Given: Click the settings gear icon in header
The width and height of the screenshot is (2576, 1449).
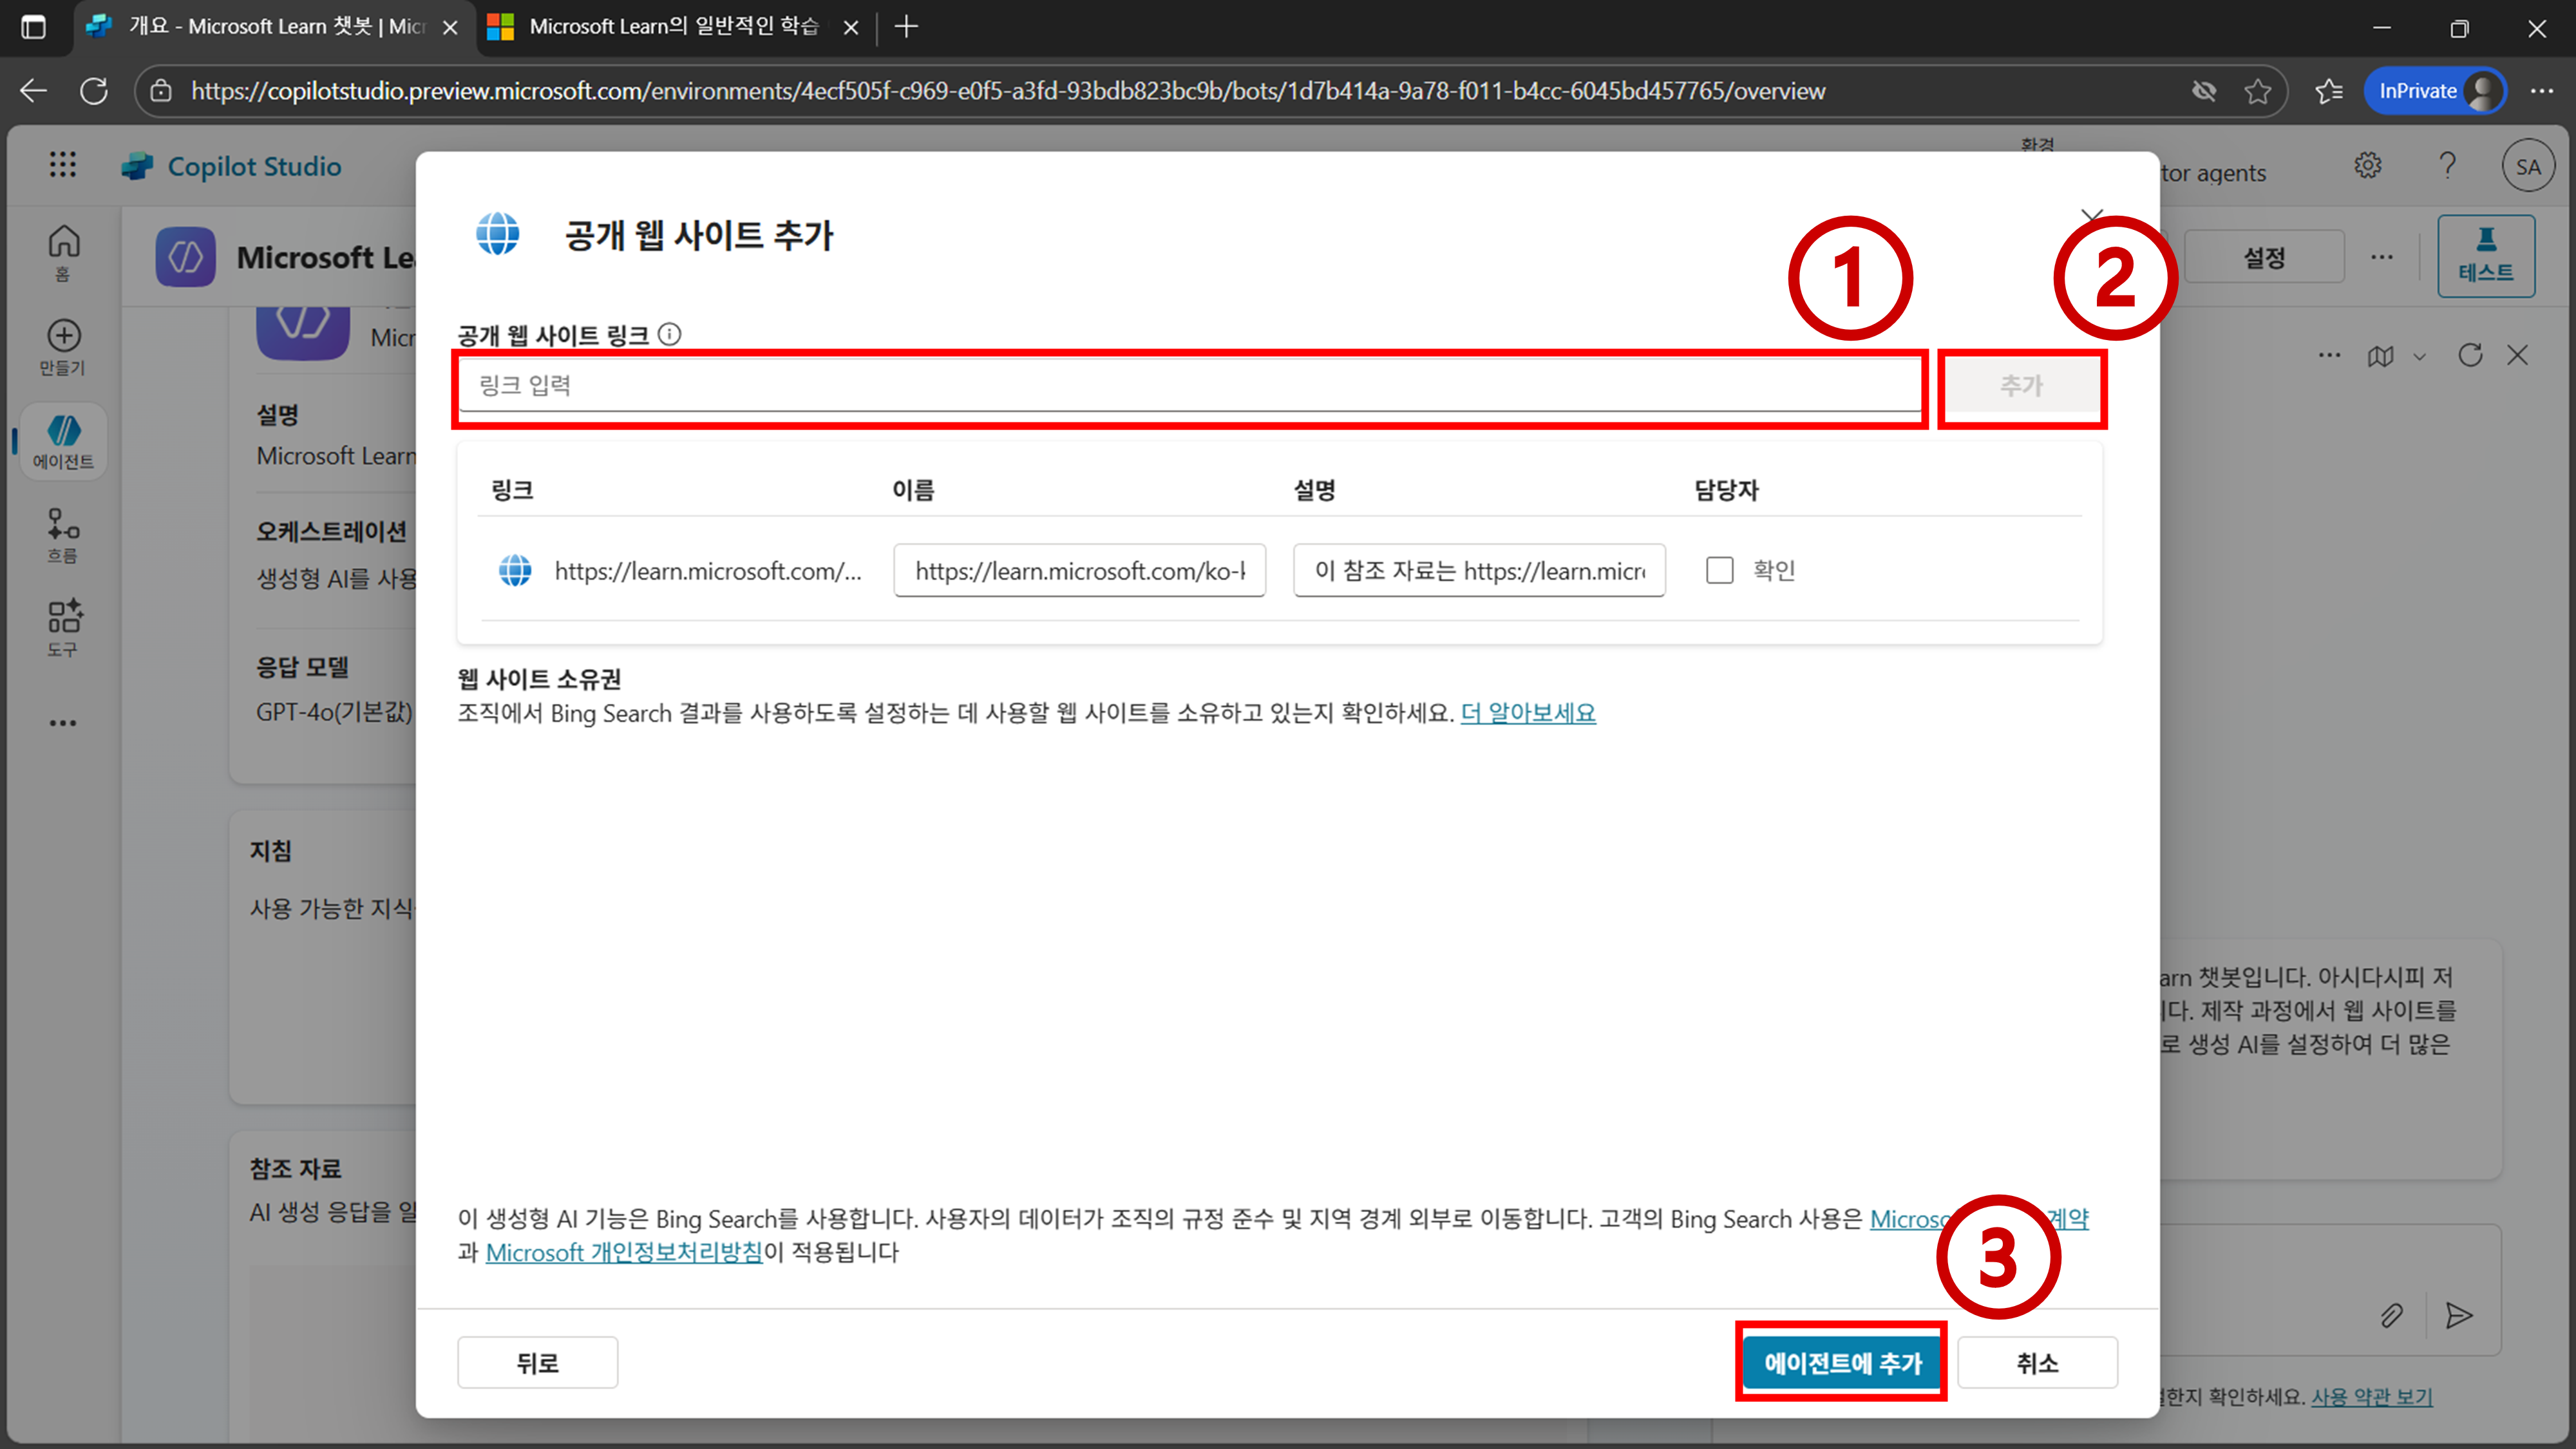Looking at the screenshot, I should (2367, 165).
